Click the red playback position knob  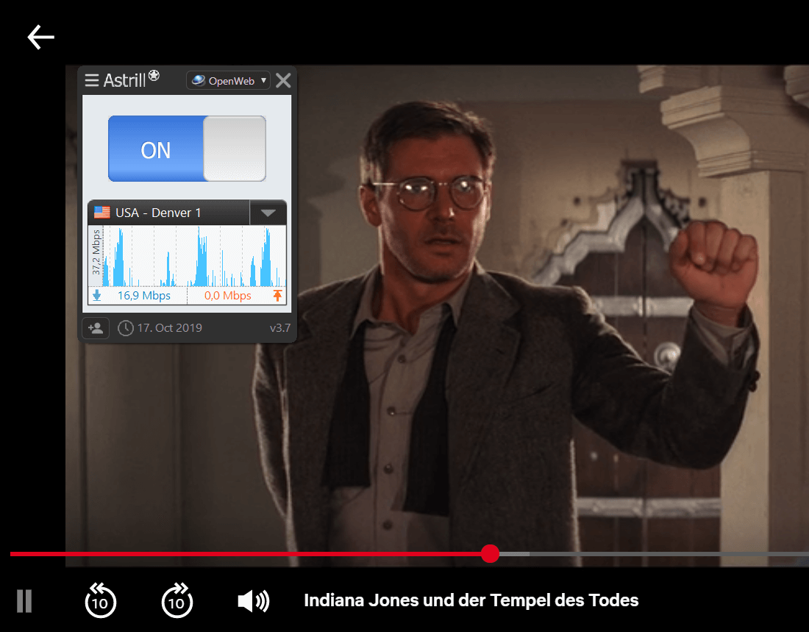coord(490,554)
